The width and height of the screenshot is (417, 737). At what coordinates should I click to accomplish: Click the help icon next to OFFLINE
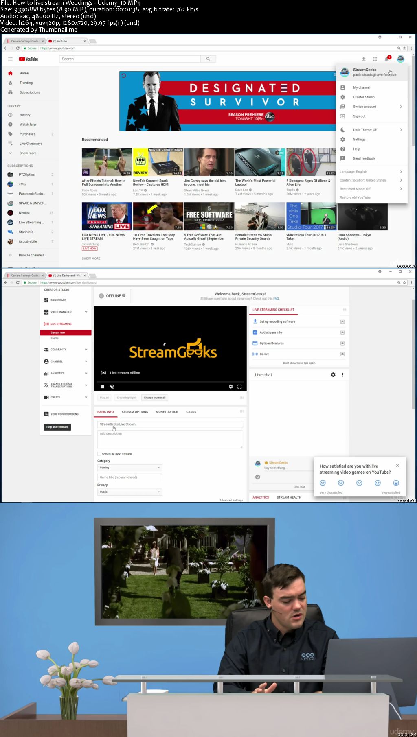tap(124, 296)
